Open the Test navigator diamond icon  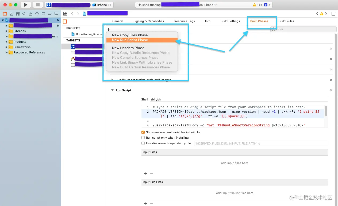coord(37,14)
